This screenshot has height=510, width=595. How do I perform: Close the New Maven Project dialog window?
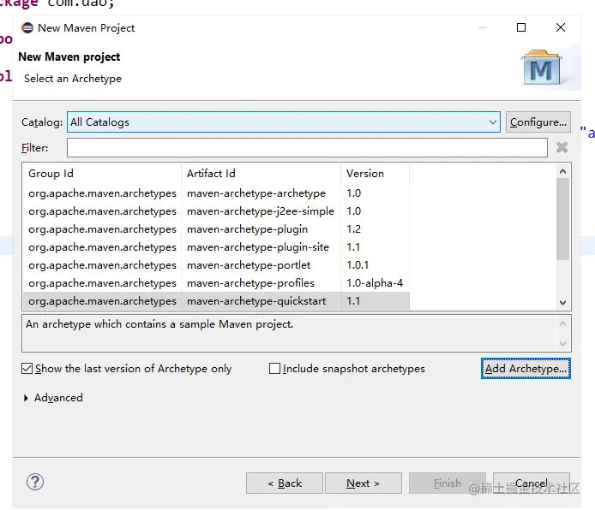pyautogui.click(x=561, y=27)
